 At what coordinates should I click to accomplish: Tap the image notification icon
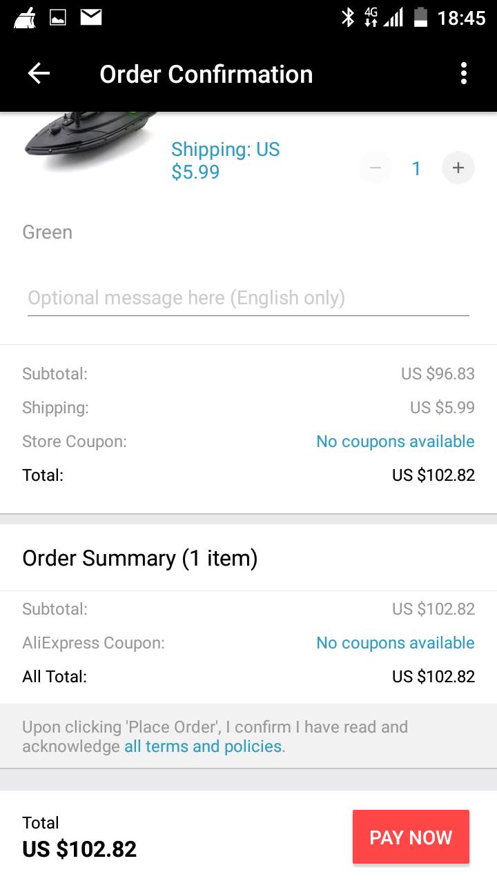tap(58, 17)
